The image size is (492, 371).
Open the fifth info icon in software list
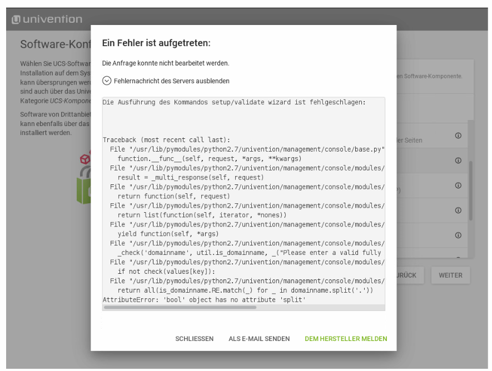click(x=458, y=235)
